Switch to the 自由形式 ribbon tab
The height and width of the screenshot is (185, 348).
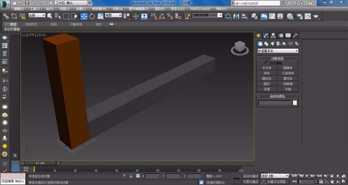pos(31,24)
